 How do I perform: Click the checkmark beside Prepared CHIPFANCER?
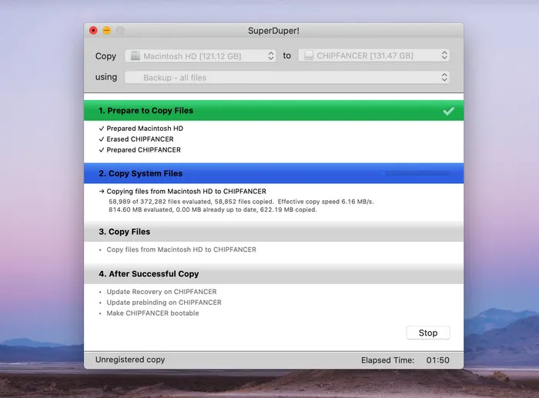[x=102, y=150]
